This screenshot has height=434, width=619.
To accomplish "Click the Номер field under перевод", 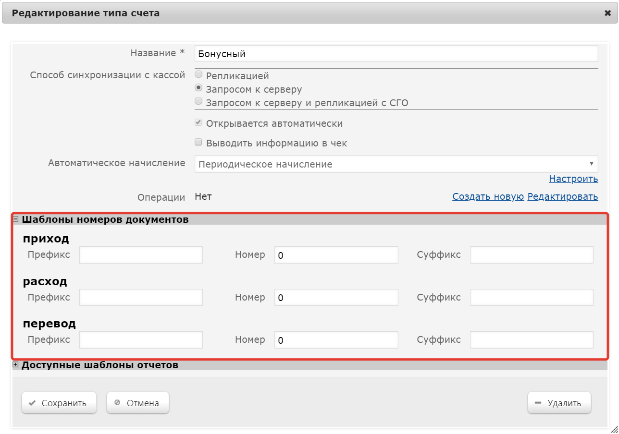I will point(336,340).
